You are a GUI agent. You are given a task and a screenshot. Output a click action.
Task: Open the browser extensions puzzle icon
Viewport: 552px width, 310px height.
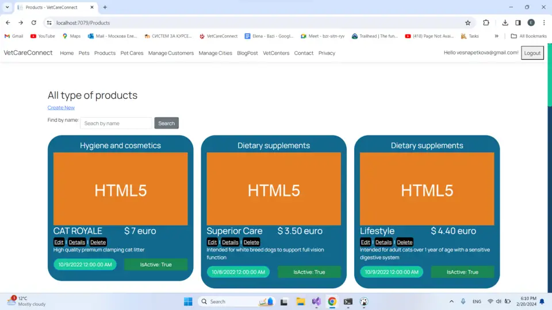[x=486, y=22]
